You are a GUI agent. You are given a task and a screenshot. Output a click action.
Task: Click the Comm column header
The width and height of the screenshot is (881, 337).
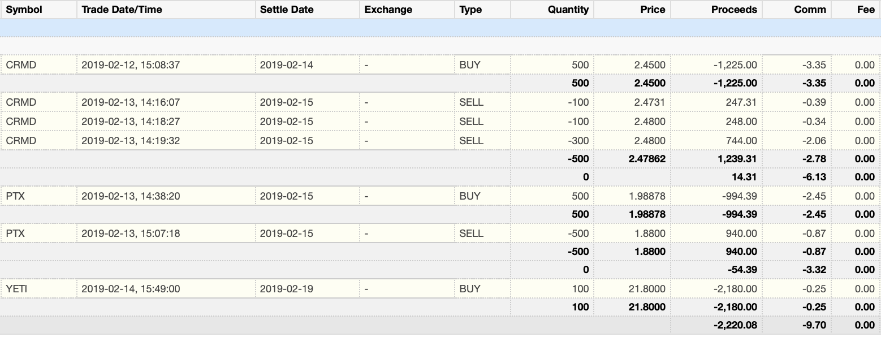[x=810, y=10]
